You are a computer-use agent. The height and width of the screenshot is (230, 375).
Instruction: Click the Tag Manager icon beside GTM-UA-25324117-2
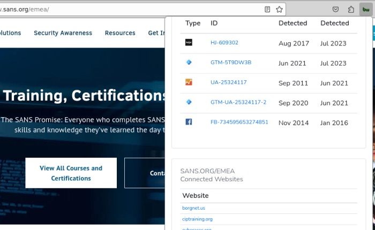pyautogui.click(x=189, y=102)
